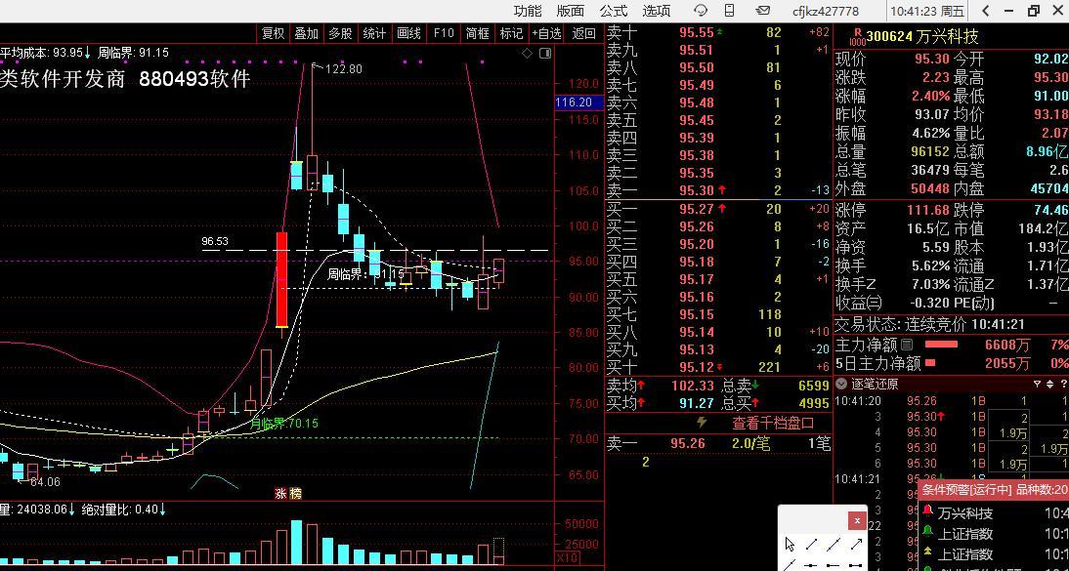The height and width of the screenshot is (571, 1069).
Task: Open the 功能 menu
Action: [528, 11]
